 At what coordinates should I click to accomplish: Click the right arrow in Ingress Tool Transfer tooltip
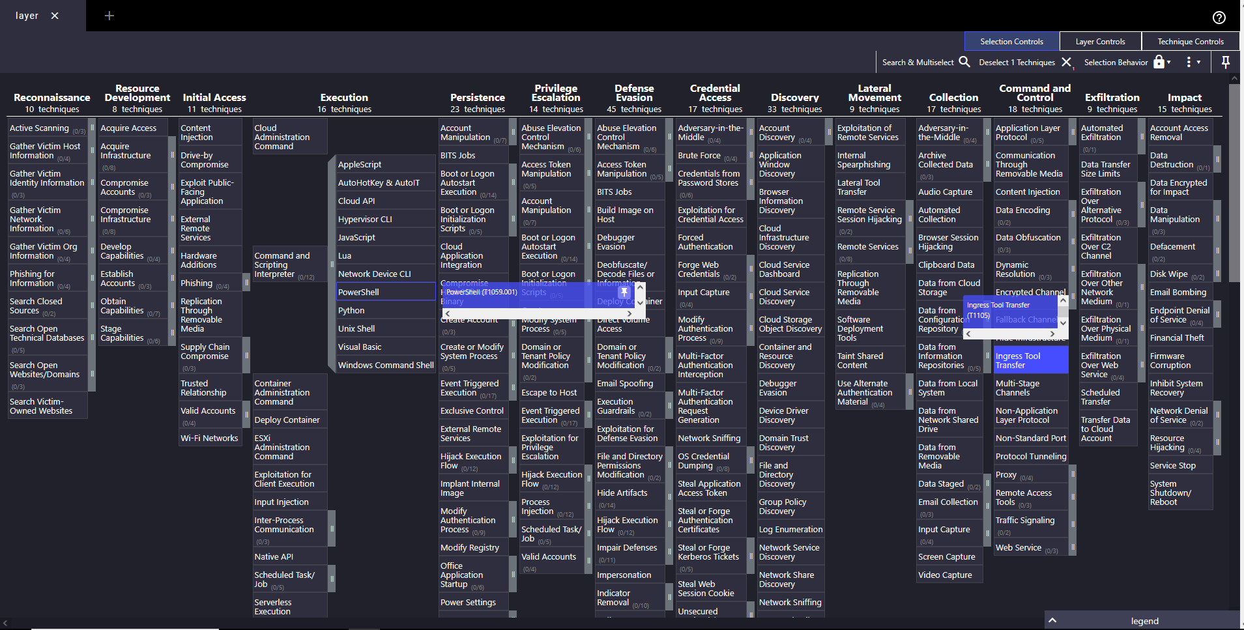click(x=1052, y=334)
